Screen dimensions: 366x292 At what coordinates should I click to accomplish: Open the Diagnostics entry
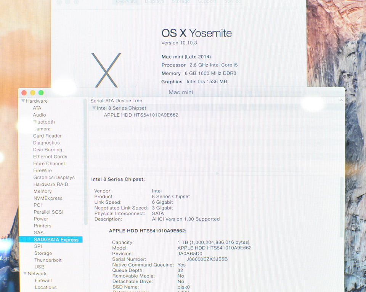coord(46,143)
